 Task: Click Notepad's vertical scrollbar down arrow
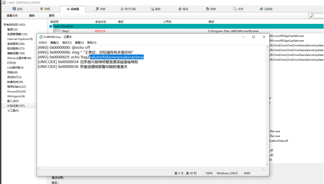click(x=267, y=164)
